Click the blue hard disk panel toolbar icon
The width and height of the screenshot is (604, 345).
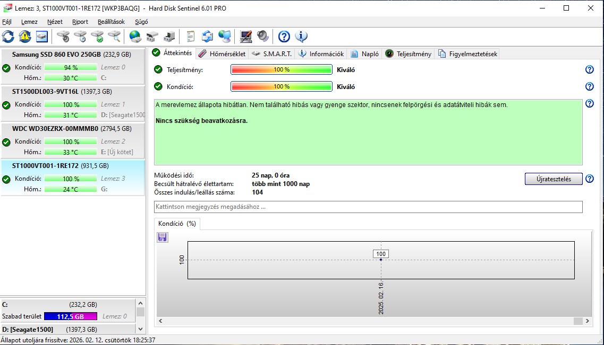[42, 37]
